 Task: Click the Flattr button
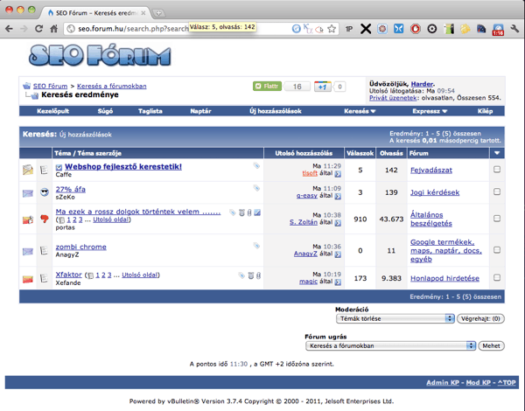tap(267, 87)
